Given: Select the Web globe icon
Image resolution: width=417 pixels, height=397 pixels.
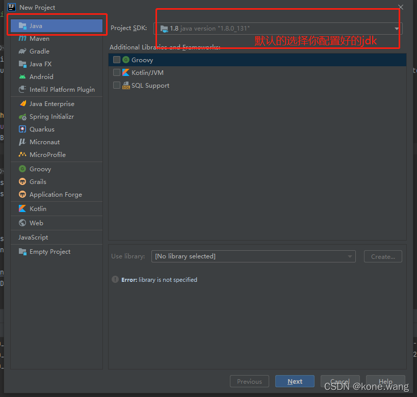Looking at the screenshot, I should (22, 223).
